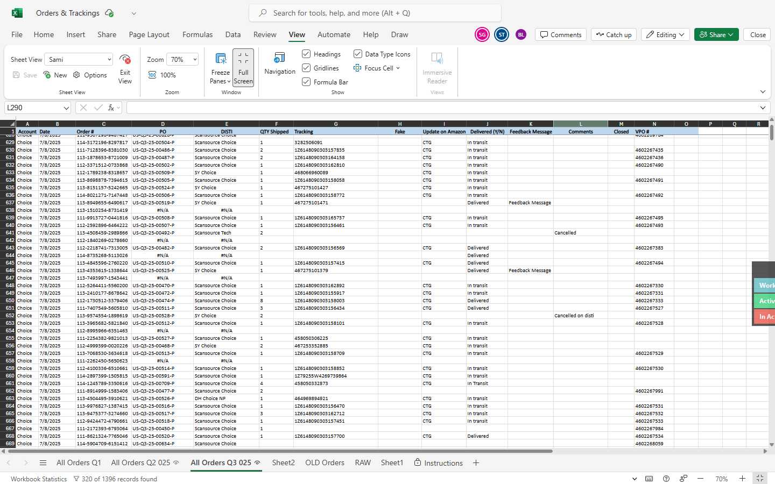775x484 pixels.
Task: Click the Close button near Share
Action: coord(758,34)
